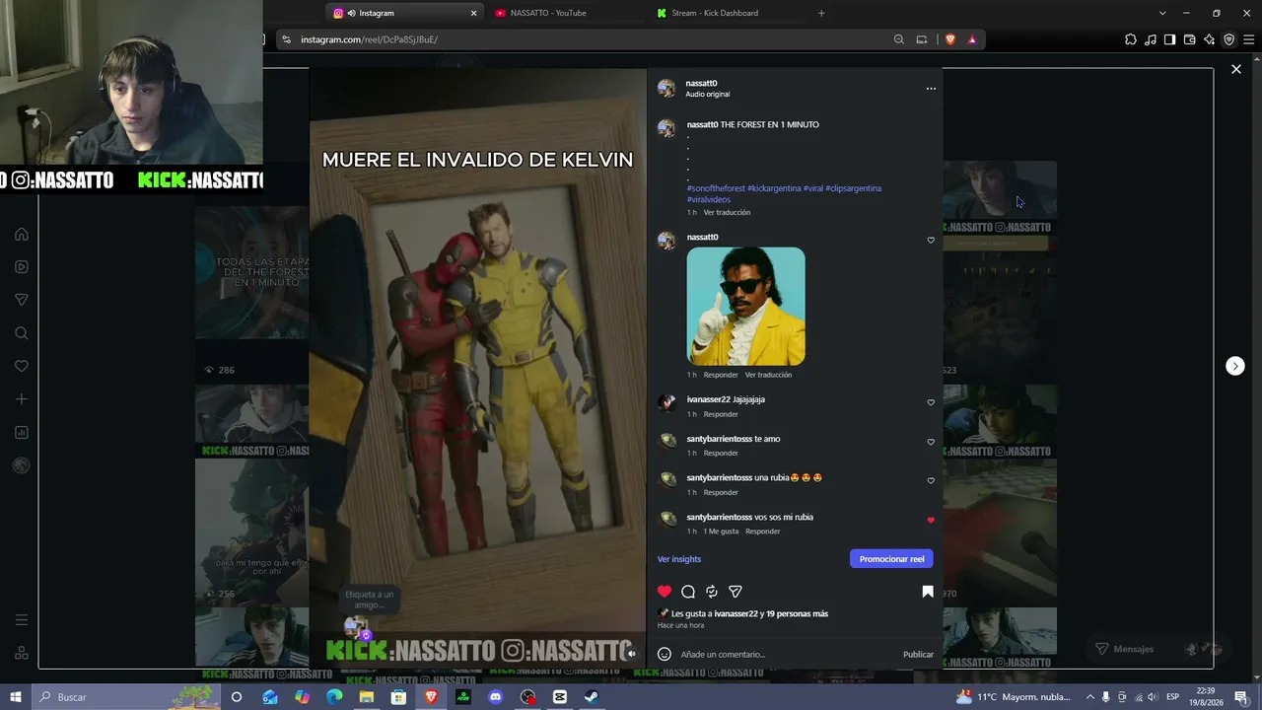Select the Instagram browser tab
Viewport: 1262px width, 710px height.
404,13
